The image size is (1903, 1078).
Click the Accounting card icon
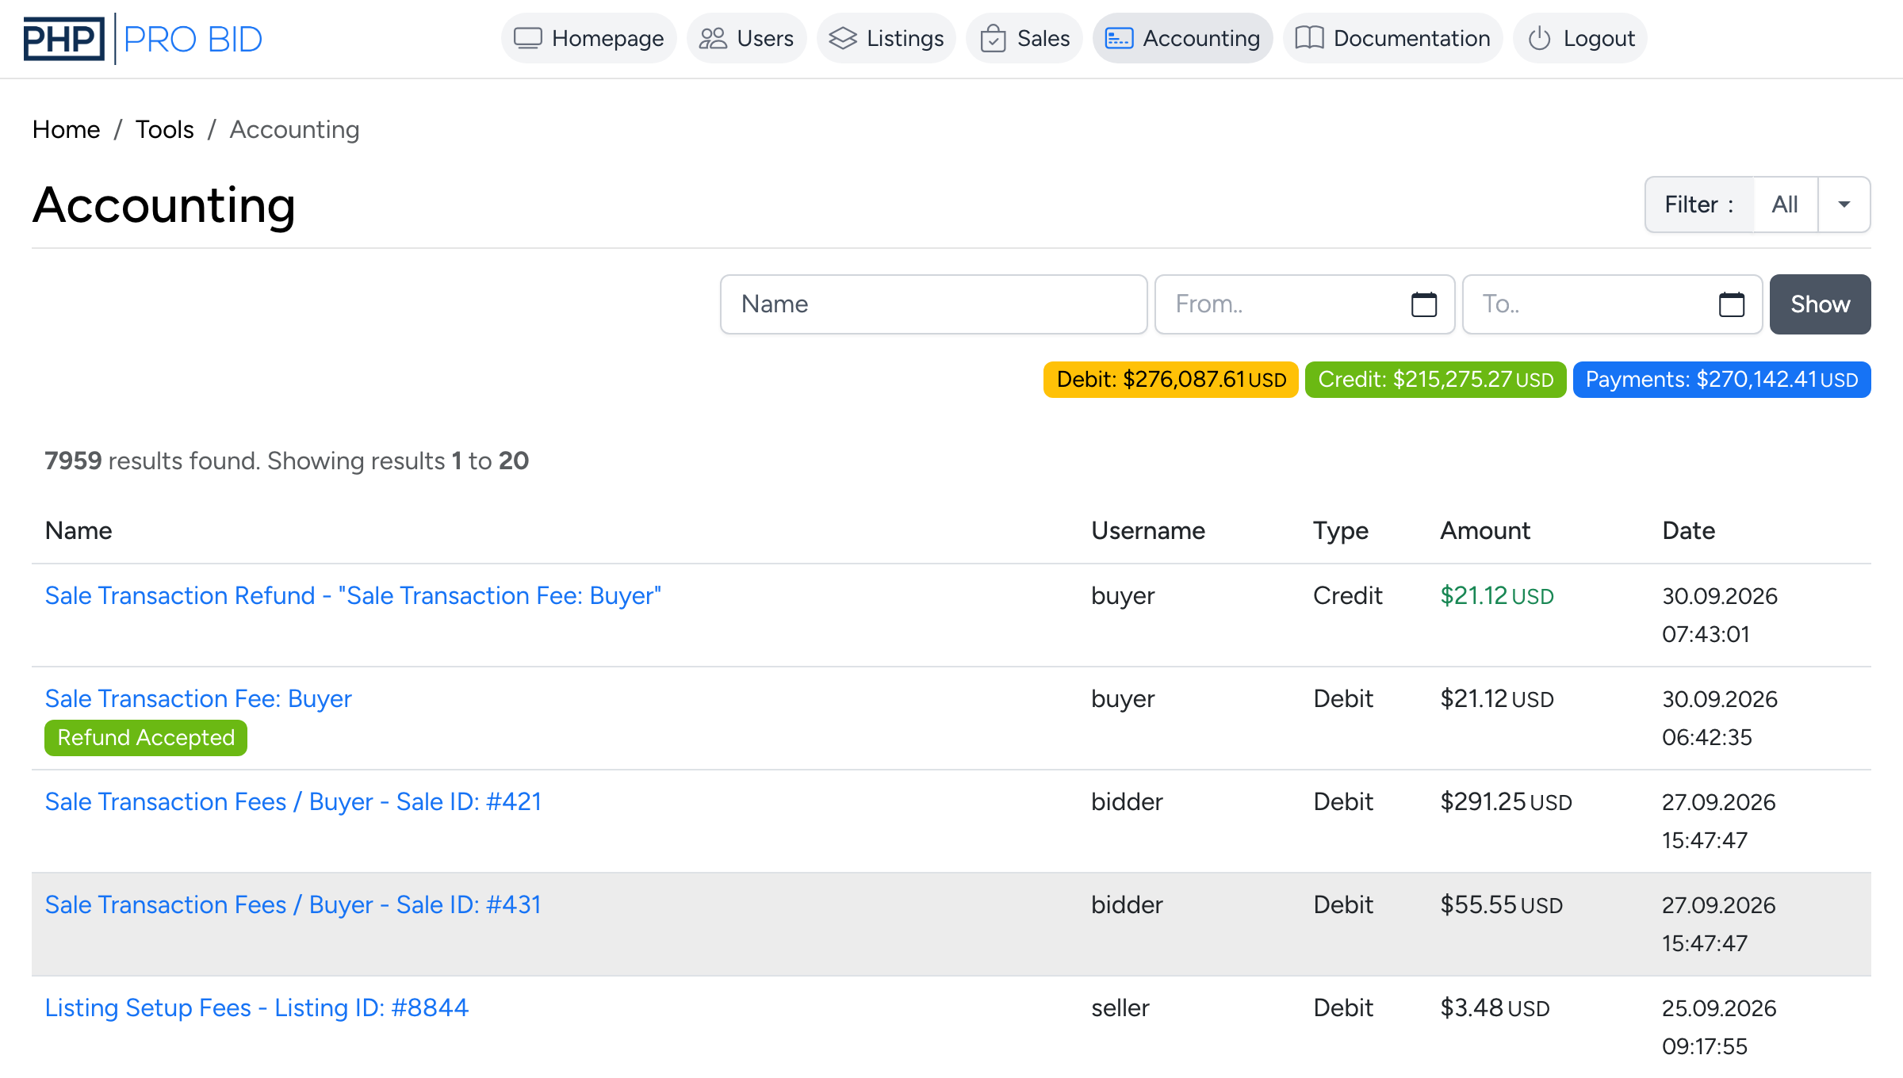click(1119, 38)
